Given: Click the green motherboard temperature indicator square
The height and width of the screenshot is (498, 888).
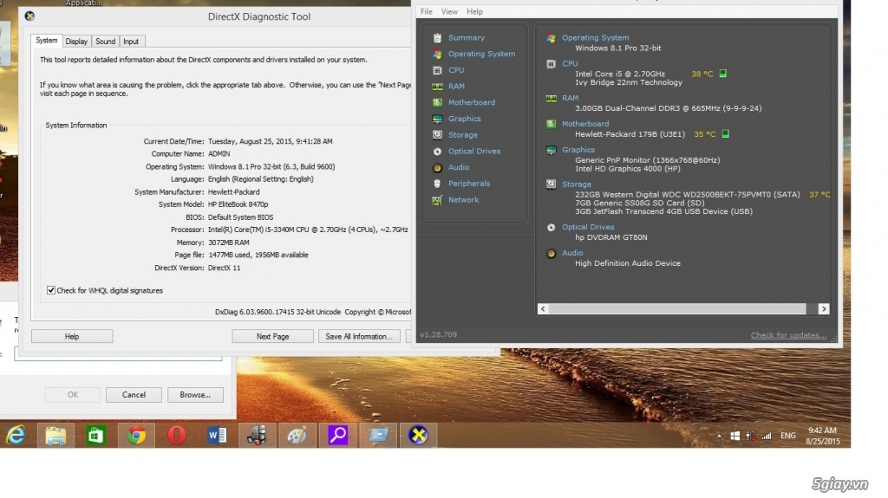Looking at the screenshot, I should click(x=725, y=134).
